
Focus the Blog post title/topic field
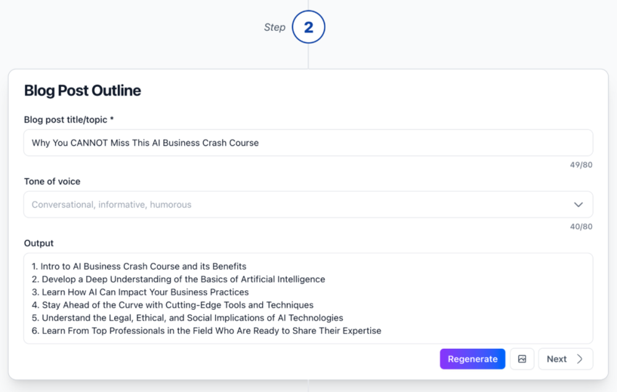(x=308, y=142)
